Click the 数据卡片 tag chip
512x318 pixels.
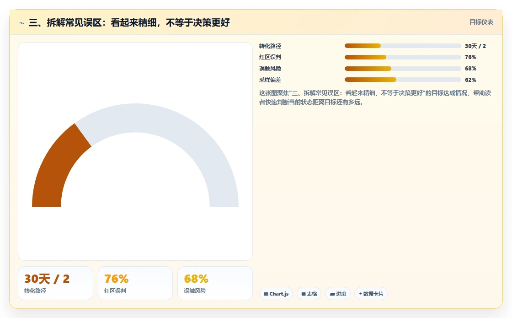click(371, 294)
